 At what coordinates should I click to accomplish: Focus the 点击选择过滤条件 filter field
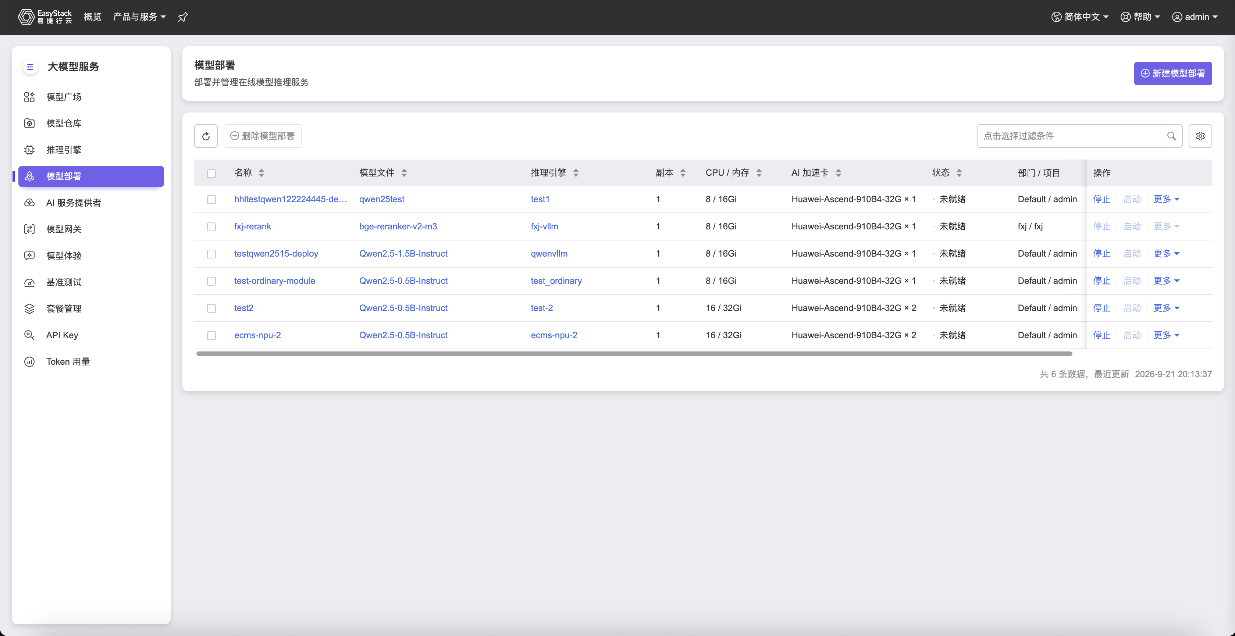click(1079, 136)
